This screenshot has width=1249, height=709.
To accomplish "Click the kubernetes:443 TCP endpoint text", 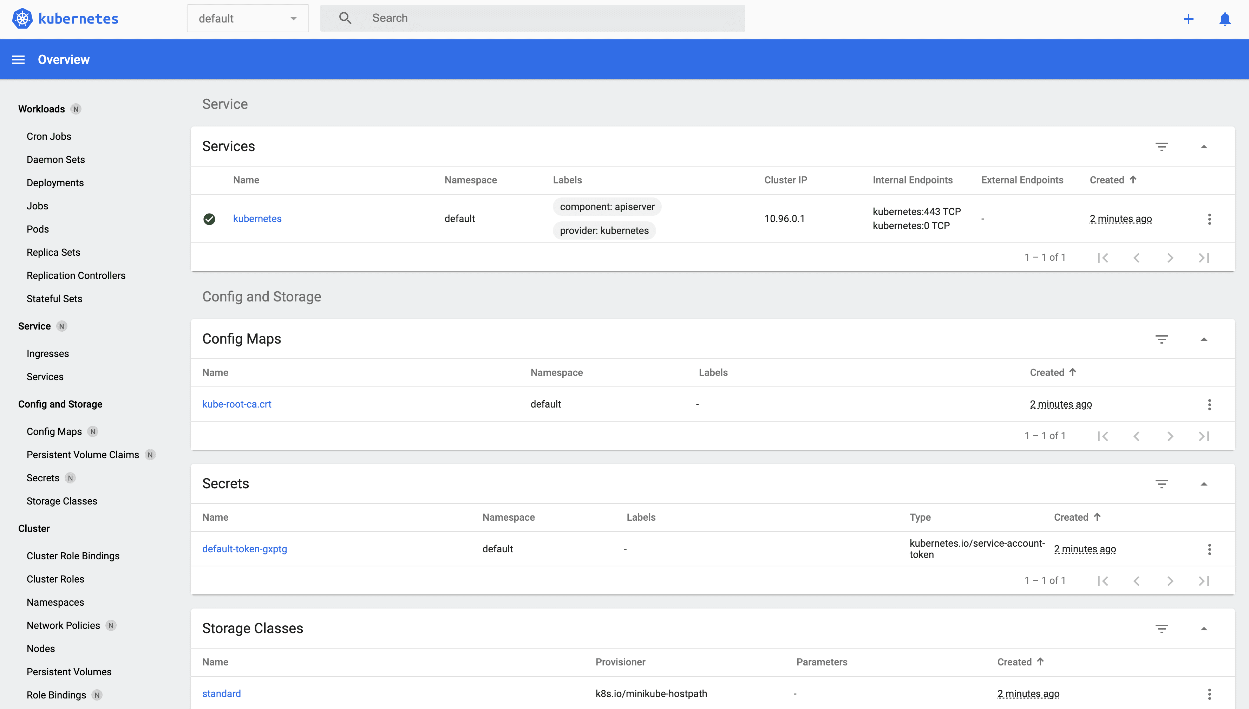I will 916,212.
